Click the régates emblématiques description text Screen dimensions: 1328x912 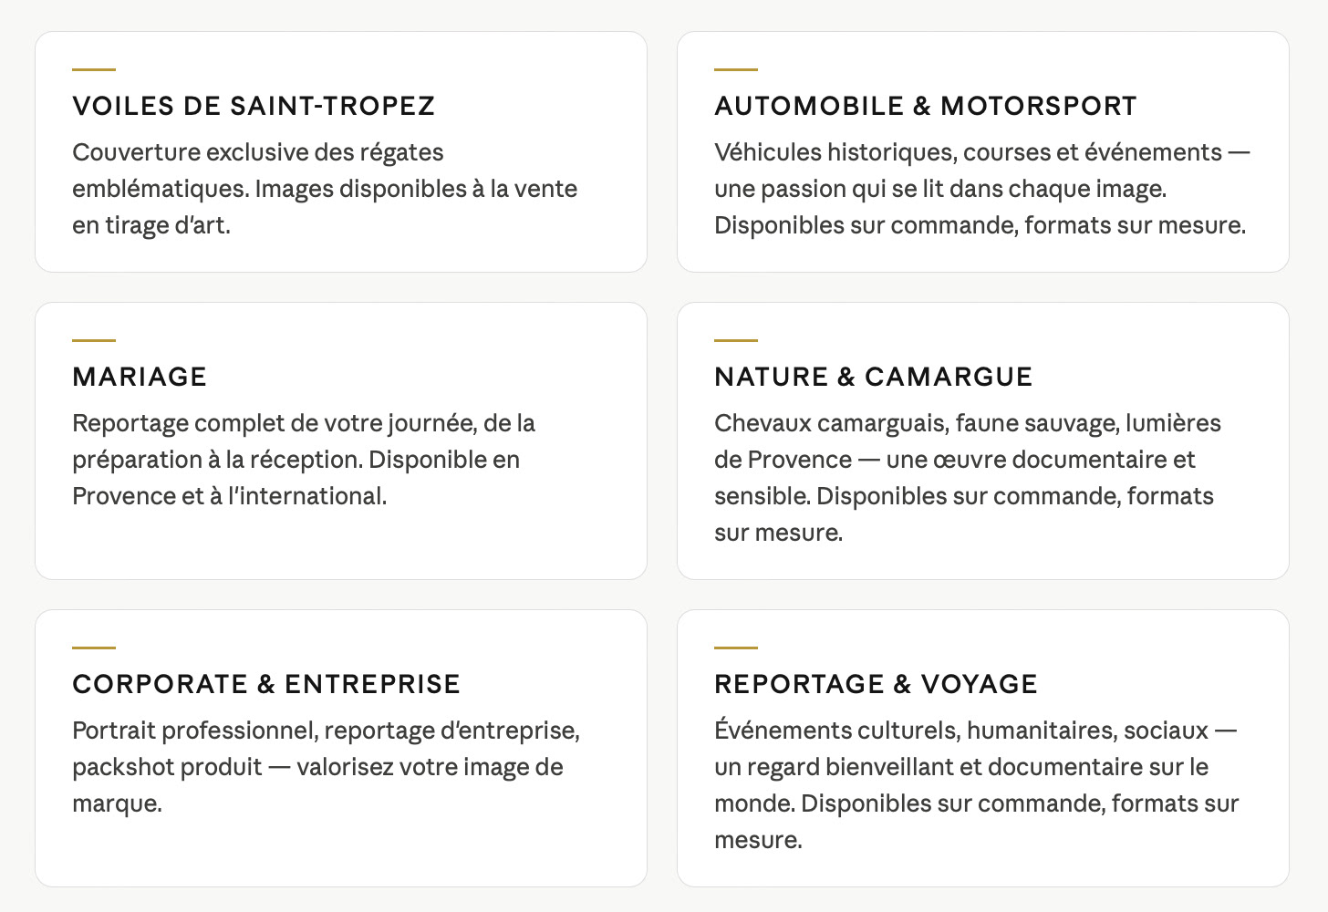pyautogui.click(x=325, y=189)
